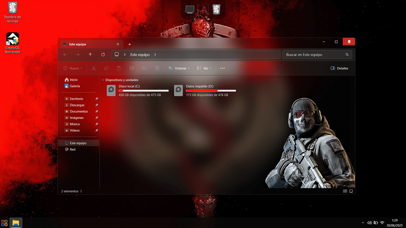Open Red in the navigation pane
Screen dimensions: 406x228
72,149
